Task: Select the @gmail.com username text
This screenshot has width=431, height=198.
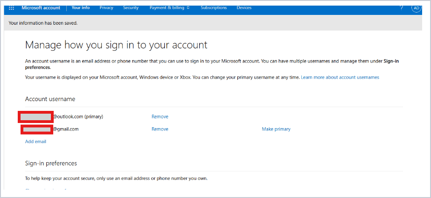Action: click(x=66, y=129)
